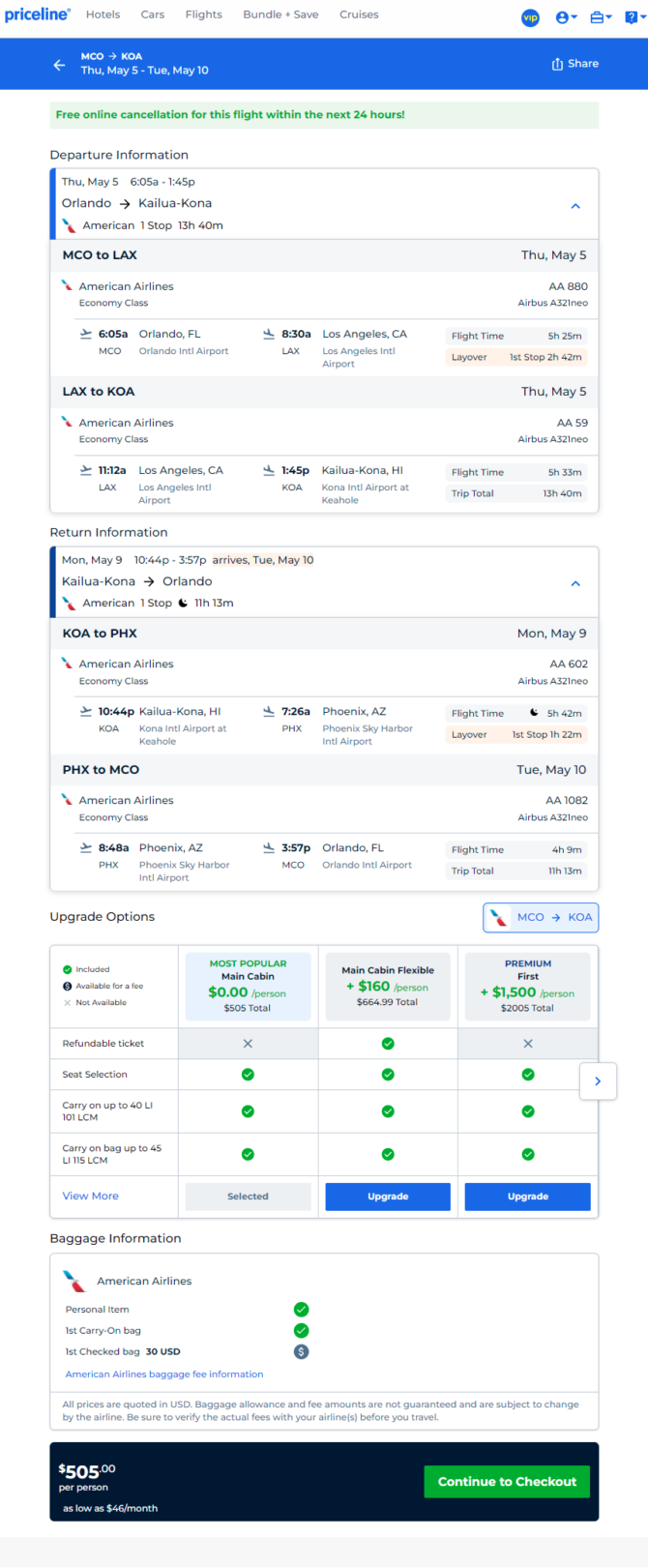
Task: Upgrade to Main Cabin Flexible fare
Action: [388, 1197]
